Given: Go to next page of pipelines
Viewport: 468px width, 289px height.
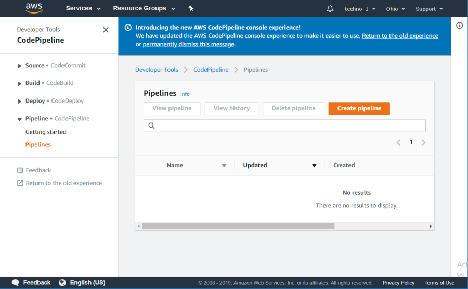Looking at the screenshot, I should [x=423, y=143].
